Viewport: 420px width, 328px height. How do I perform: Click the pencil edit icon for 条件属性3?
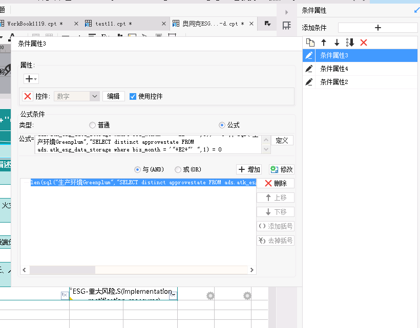click(309, 55)
